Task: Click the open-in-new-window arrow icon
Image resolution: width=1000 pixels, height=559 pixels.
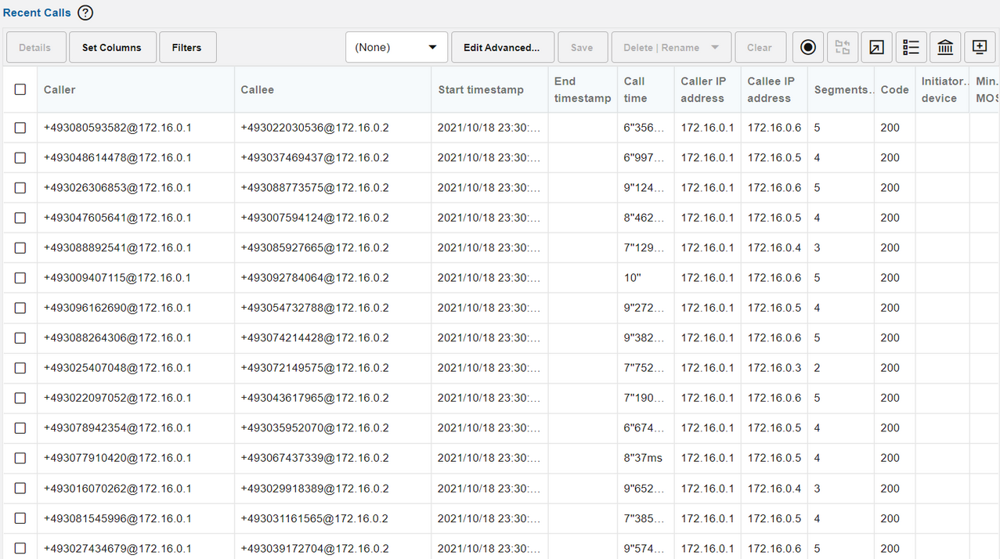Action: click(x=877, y=47)
